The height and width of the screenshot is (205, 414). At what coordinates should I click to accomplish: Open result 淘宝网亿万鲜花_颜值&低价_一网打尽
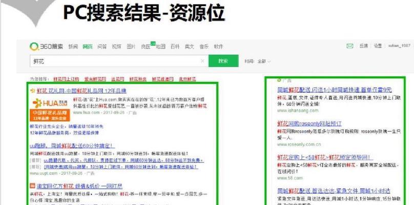pyautogui.click(x=79, y=186)
